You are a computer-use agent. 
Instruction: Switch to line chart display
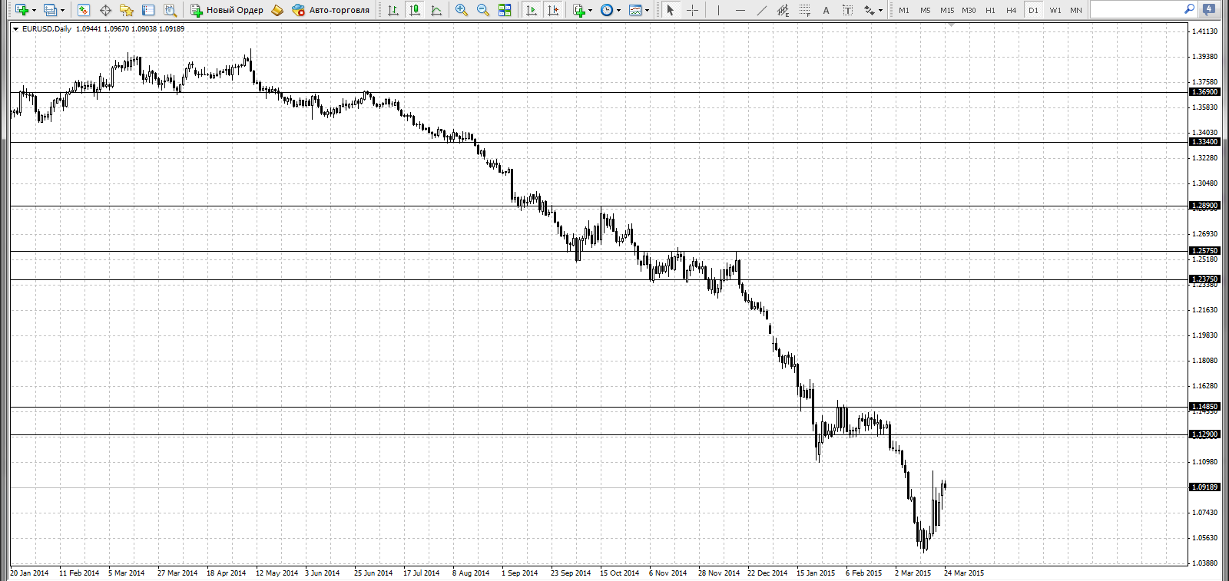pos(436,10)
